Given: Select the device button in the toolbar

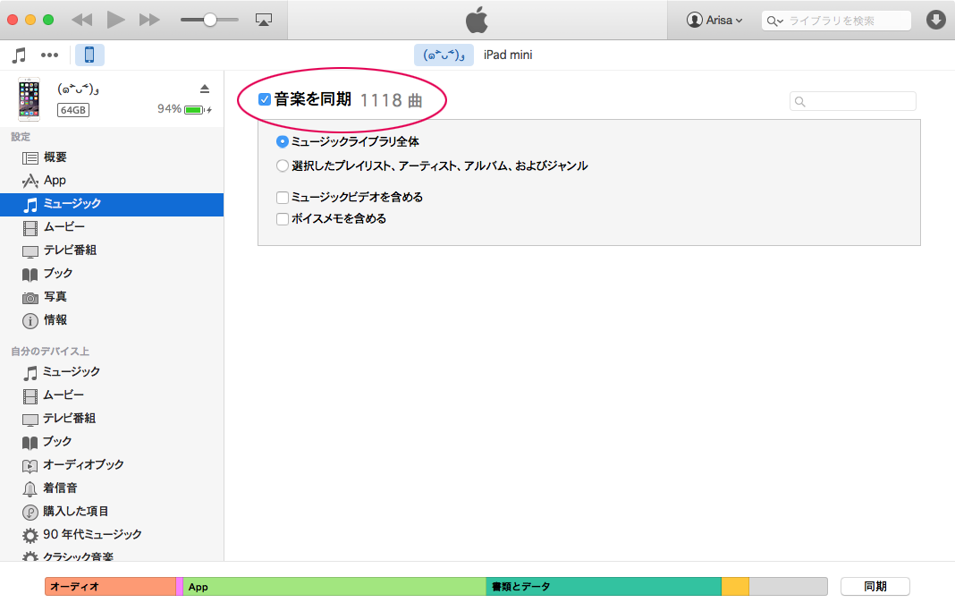Looking at the screenshot, I should (89, 55).
